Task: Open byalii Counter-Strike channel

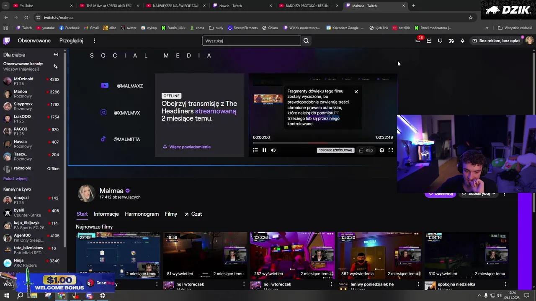Action: coord(31,212)
